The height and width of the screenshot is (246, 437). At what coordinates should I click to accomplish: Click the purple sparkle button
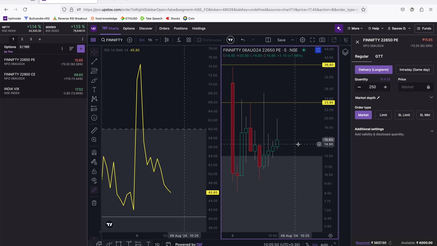click(338, 28)
